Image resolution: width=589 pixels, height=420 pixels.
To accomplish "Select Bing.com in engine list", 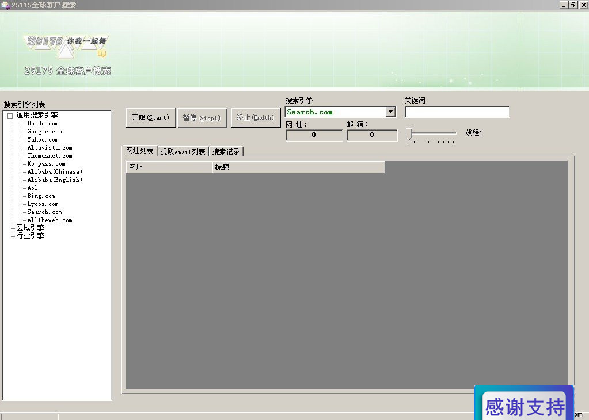I will click(x=41, y=196).
